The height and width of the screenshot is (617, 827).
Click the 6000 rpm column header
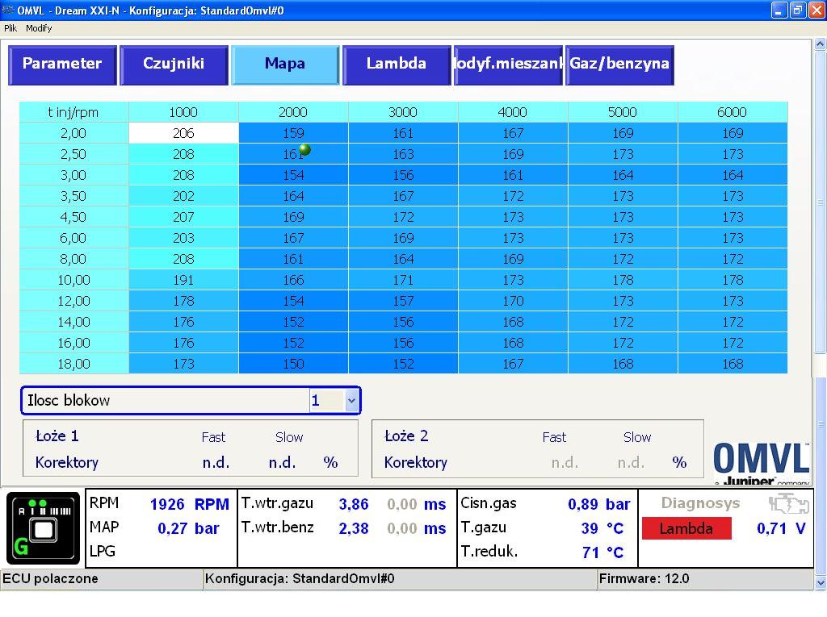click(733, 112)
